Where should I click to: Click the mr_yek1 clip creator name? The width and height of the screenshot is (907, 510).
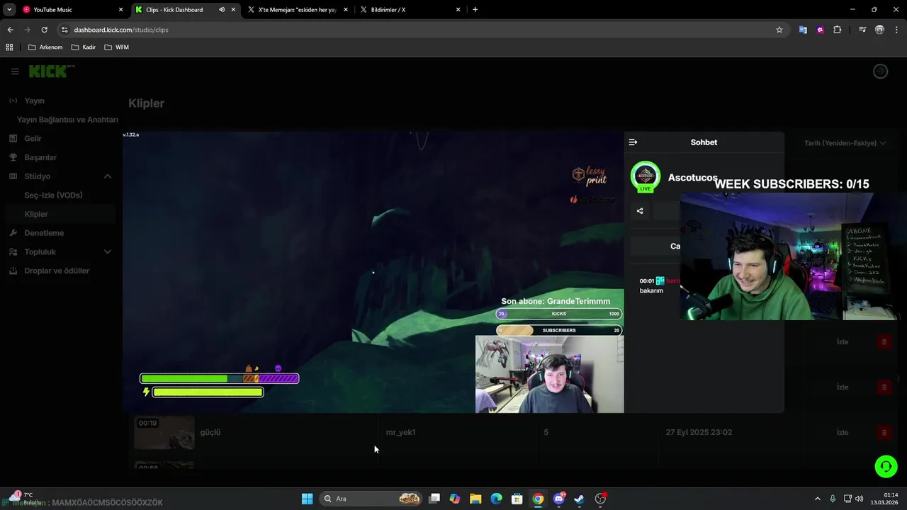point(400,432)
